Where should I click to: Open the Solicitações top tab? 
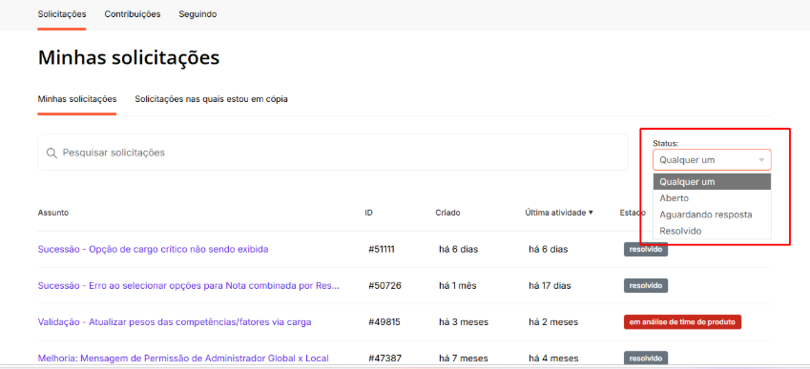click(62, 14)
